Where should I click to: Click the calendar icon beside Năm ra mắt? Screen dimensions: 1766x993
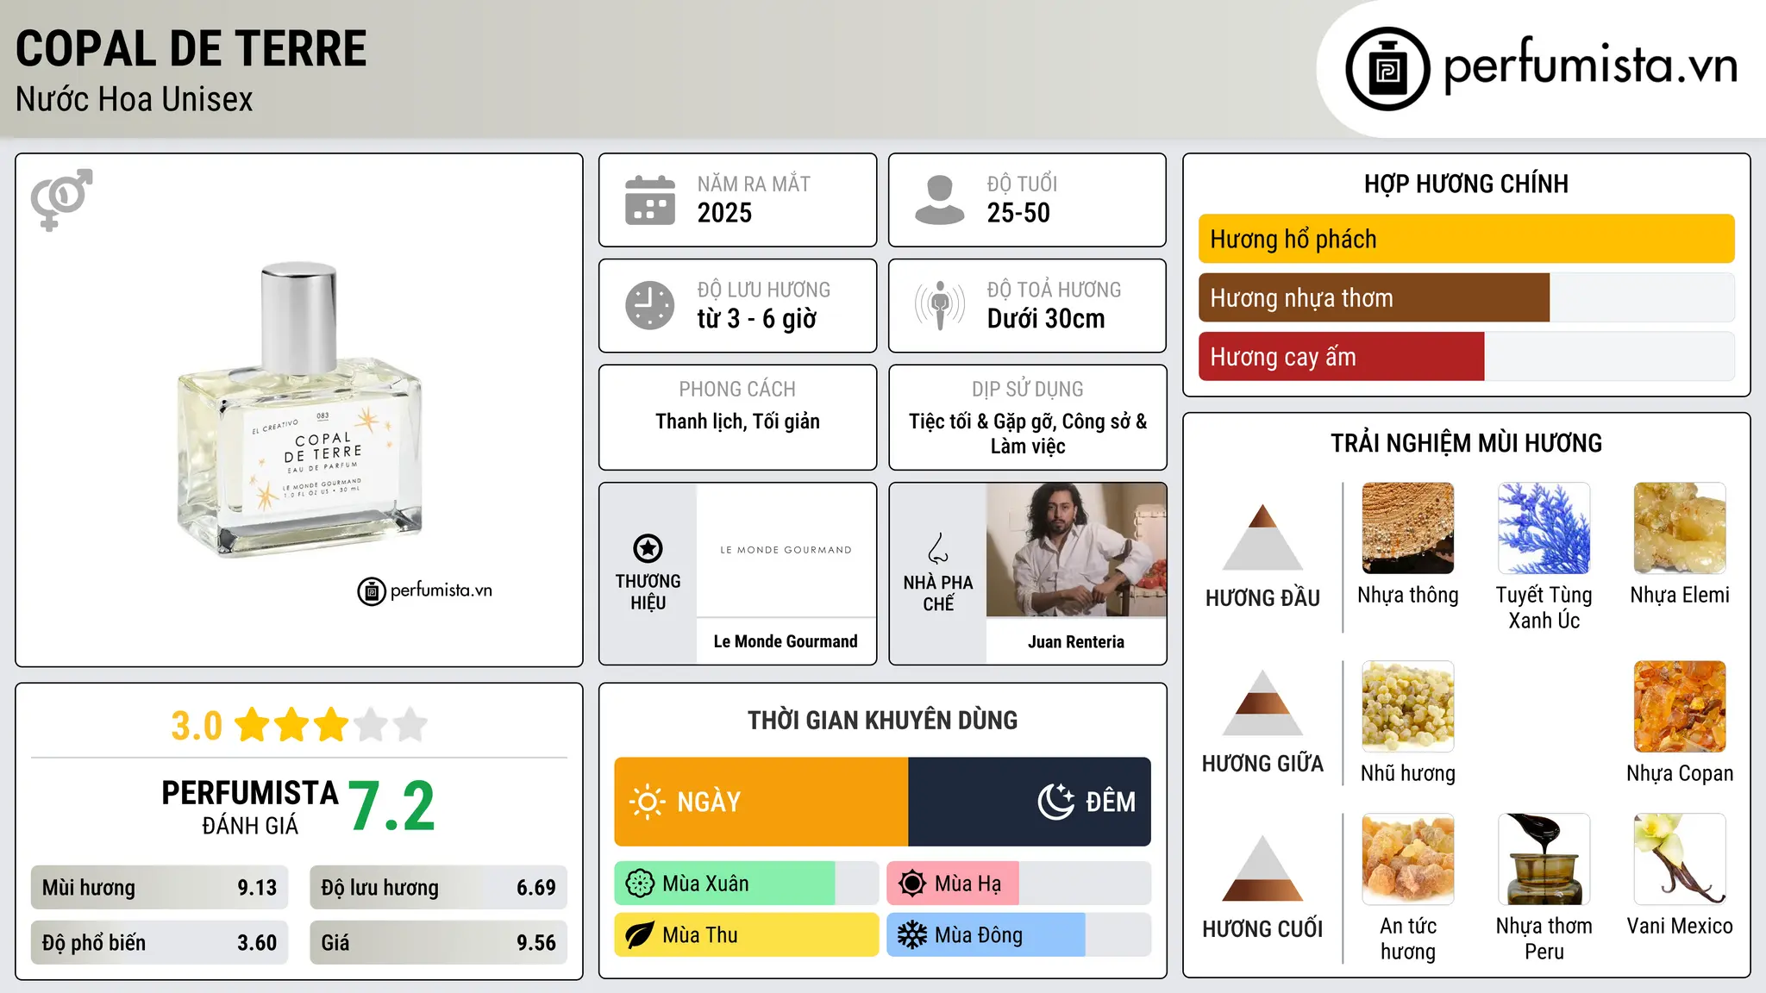click(650, 200)
